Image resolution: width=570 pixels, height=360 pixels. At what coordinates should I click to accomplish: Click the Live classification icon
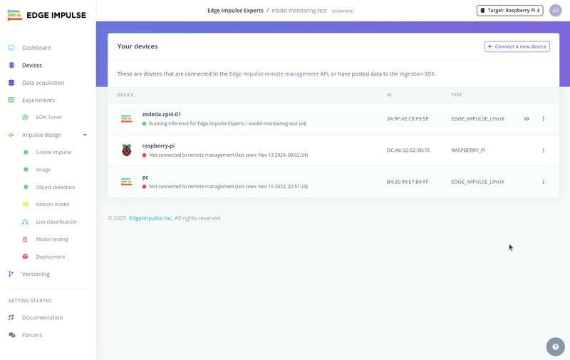pyautogui.click(x=25, y=222)
